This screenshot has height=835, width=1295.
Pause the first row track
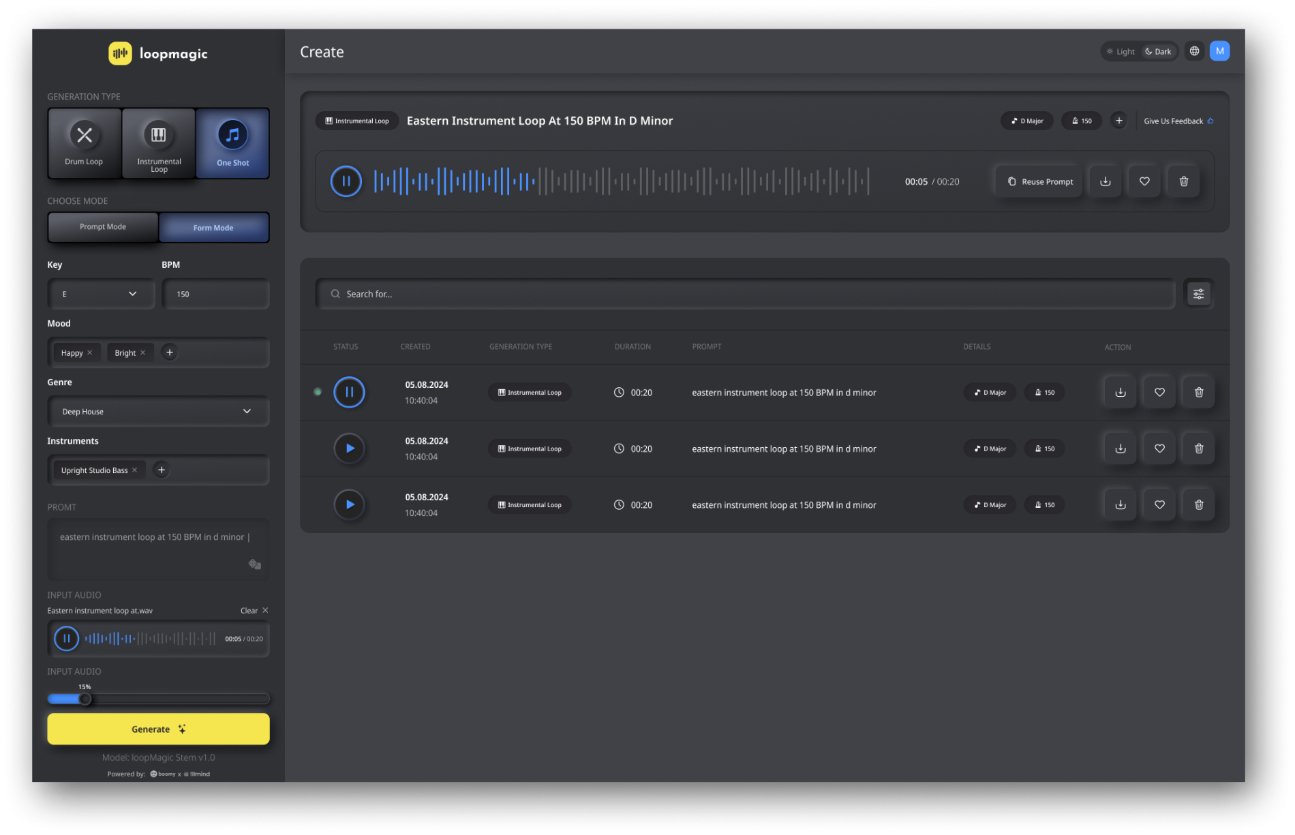(x=349, y=392)
